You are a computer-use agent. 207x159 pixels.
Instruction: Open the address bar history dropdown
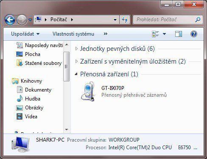(115, 20)
